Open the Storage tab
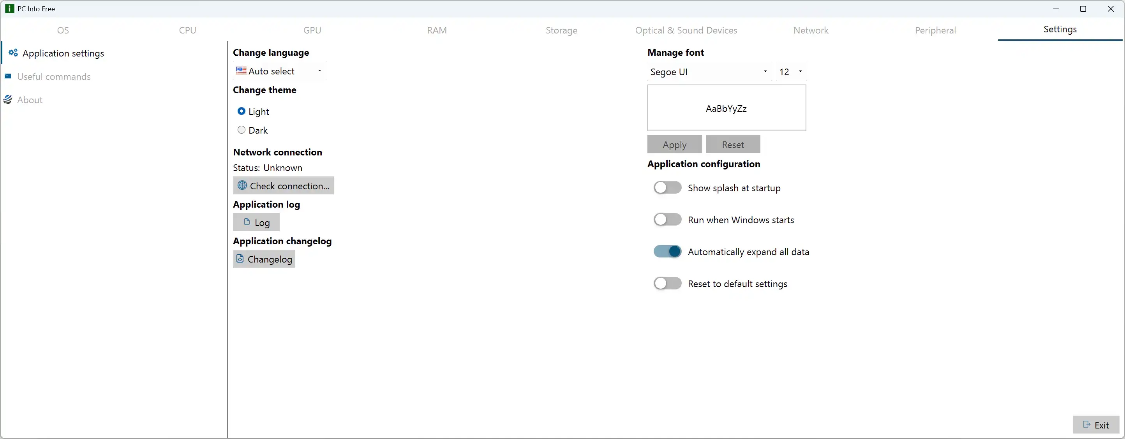This screenshot has height=439, width=1125. click(561, 30)
